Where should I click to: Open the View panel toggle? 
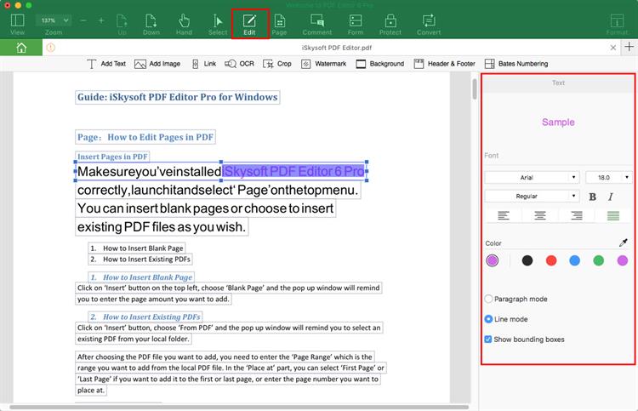[x=18, y=24]
